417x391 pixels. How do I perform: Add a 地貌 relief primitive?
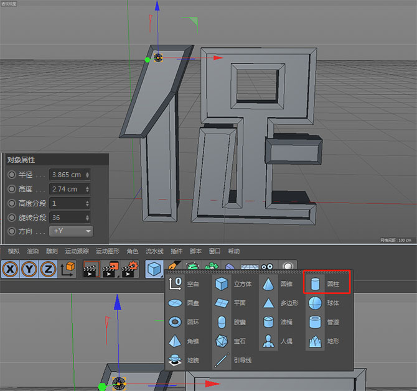pos(184,360)
